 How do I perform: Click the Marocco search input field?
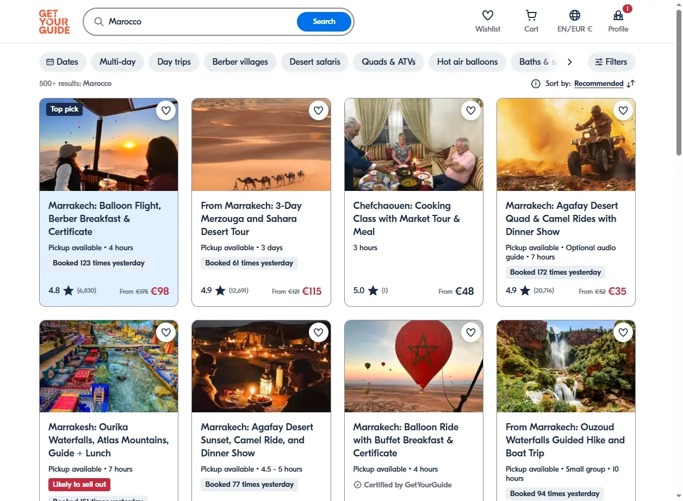click(x=201, y=22)
